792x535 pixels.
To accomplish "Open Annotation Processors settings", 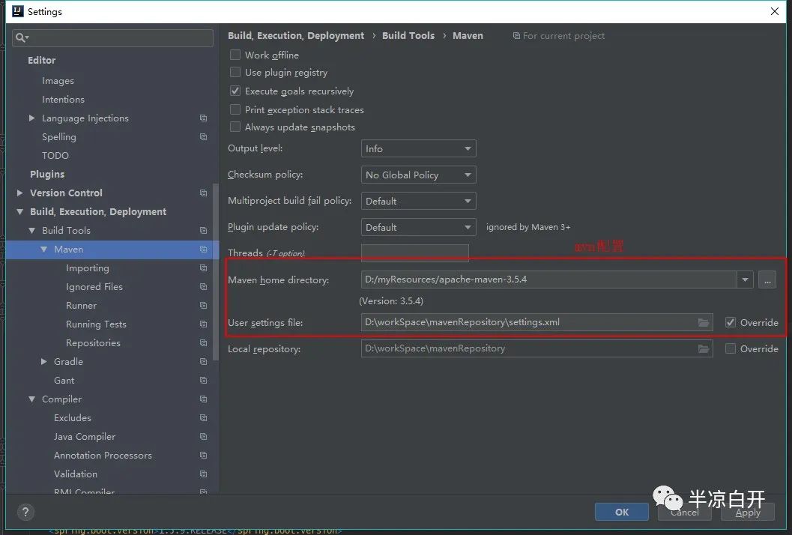I will pyautogui.click(x=103, y=455).
